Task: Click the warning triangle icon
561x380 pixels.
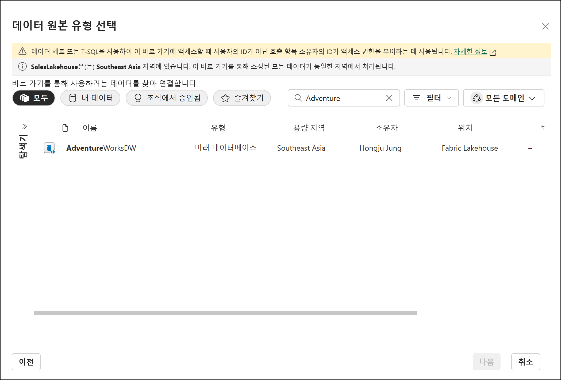Action: 22,51
